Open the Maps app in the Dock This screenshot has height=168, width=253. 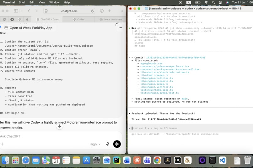46,160
